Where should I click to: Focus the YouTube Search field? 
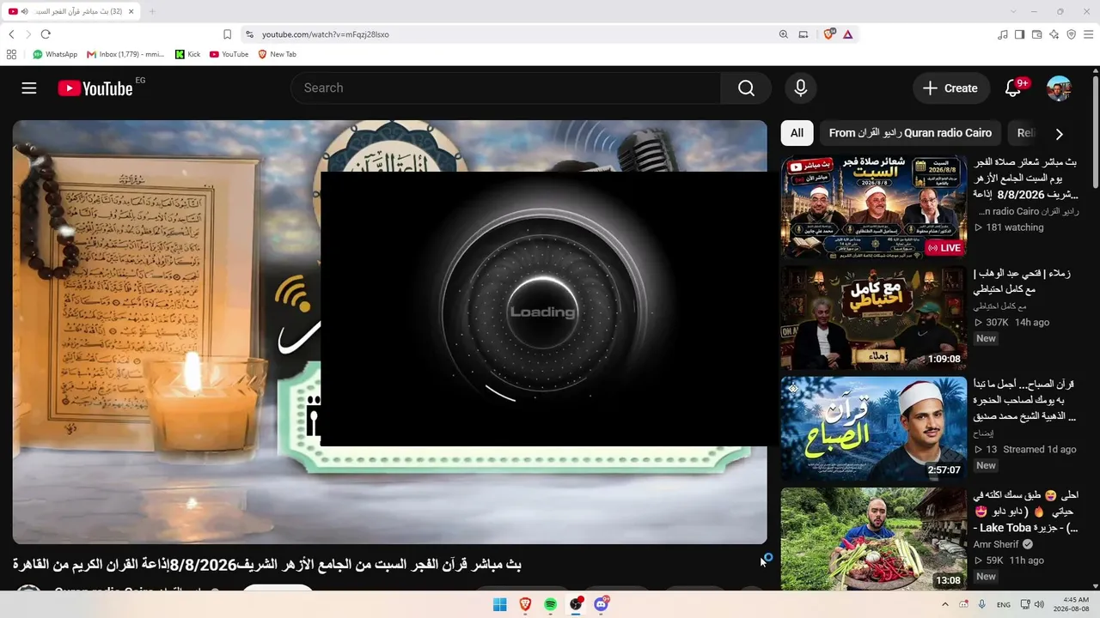coord(505,88)
